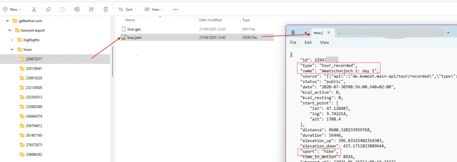Click the navigation pane scrollbar

112,61
